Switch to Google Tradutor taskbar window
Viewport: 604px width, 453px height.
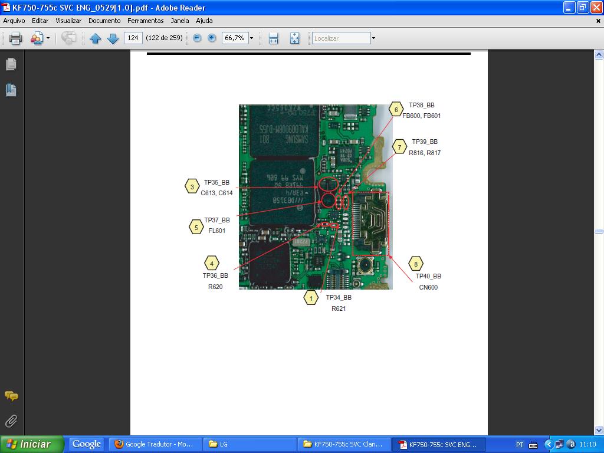point(155,444)
